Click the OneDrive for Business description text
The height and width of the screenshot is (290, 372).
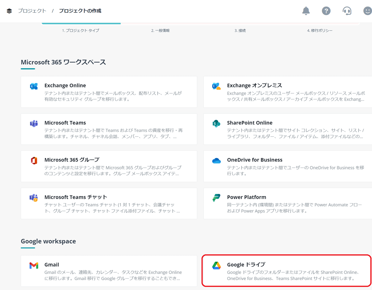click(x=296, y=171)
